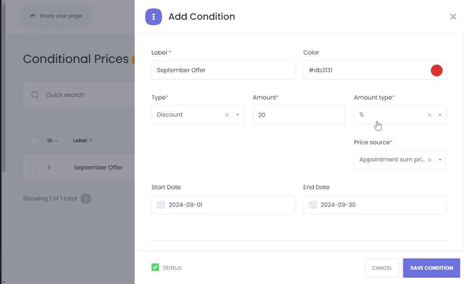Clear the Discount type selection
This screenshot has height=284, width=464.
[x=227, y=115]
